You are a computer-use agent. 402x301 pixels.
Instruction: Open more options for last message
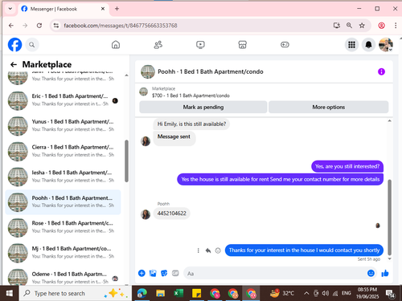(x=198, y=250)
